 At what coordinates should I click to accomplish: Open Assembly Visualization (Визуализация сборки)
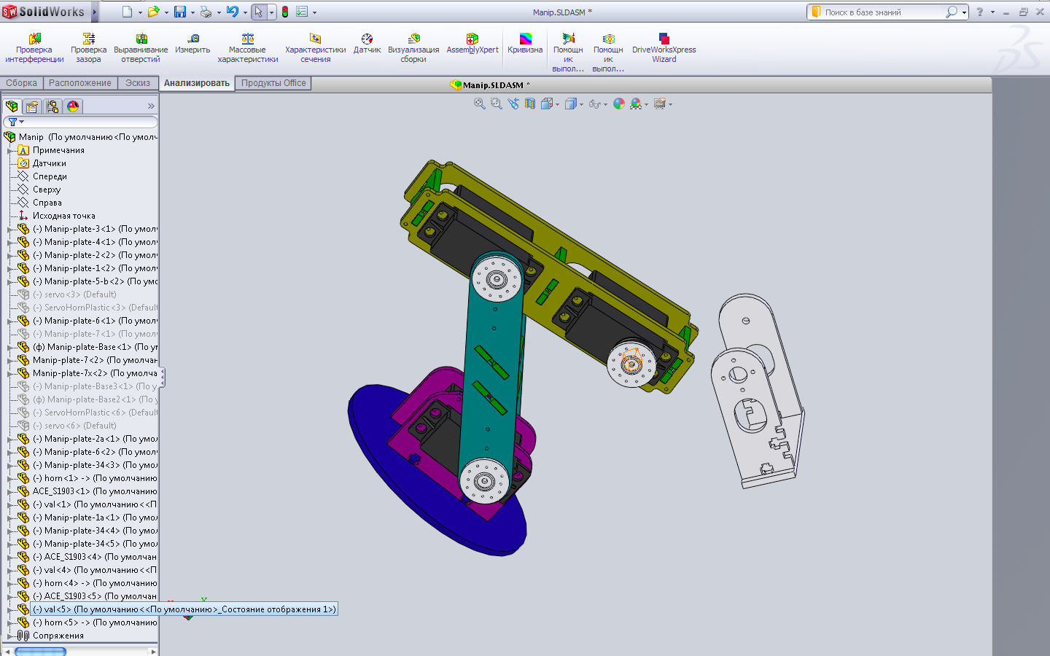[413, 48]
